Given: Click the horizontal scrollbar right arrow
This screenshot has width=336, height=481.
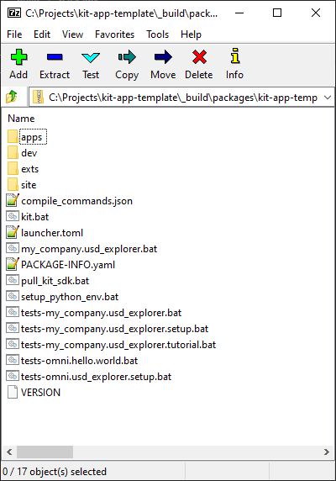Looking at the screenshot, I should (327, 452).
